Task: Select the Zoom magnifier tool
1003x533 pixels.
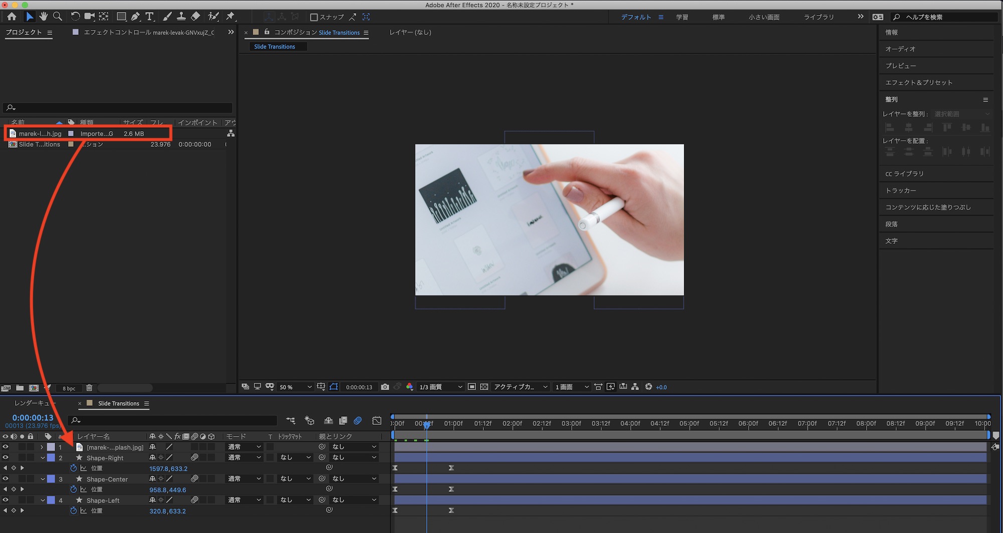Action: pyautogui.click(x=58, y=17)
